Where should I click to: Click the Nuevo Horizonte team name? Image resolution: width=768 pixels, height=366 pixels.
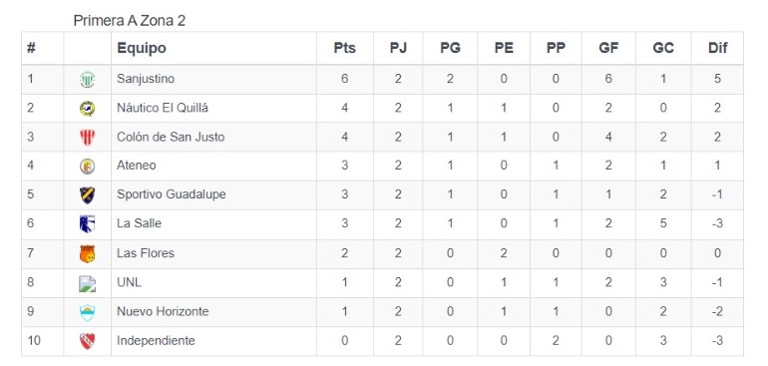pos(163,311)
